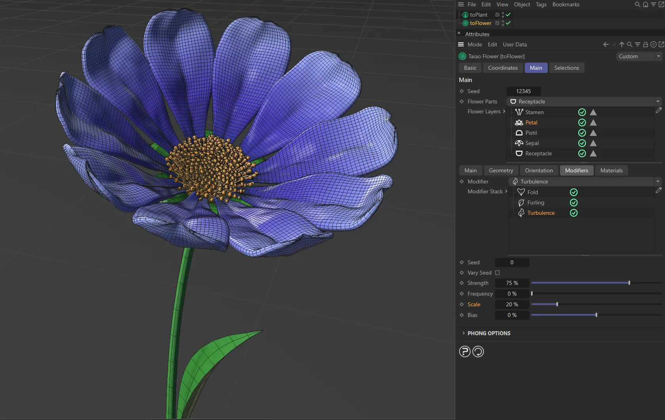
Task: Click the Selections button
Action: (566, 68)
